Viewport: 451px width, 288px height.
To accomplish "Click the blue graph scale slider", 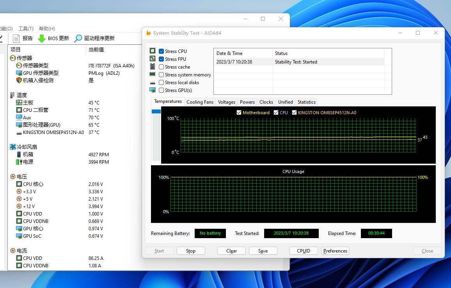I will (156, 111).
